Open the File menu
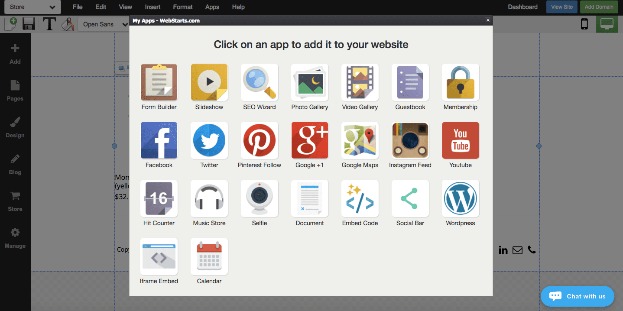 [x=78, y=7]
